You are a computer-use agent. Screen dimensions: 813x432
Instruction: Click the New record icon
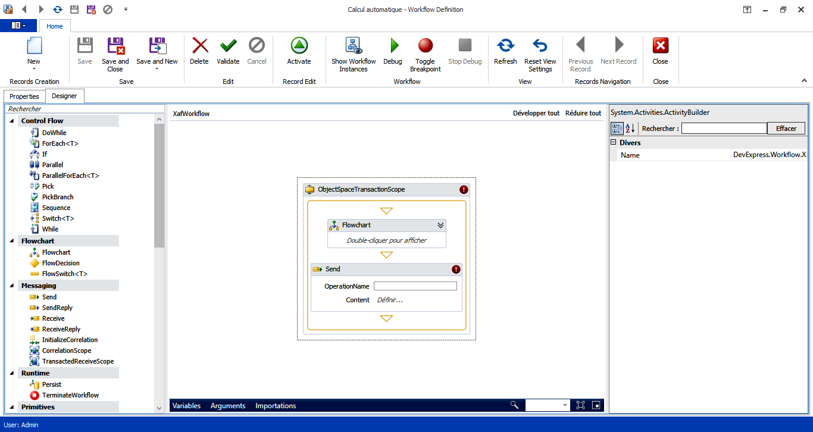pyautogui.click(x=34, y=46)
